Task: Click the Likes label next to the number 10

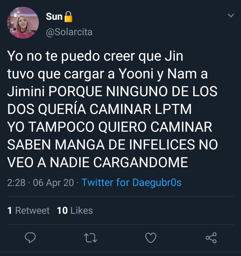Action: tap(82, 210)
